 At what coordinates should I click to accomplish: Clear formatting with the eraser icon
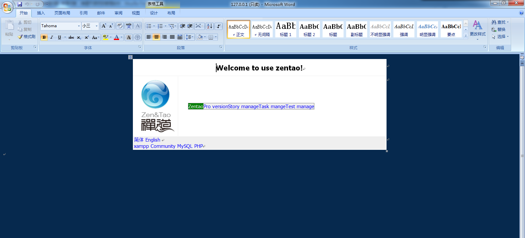coord(120,26)
